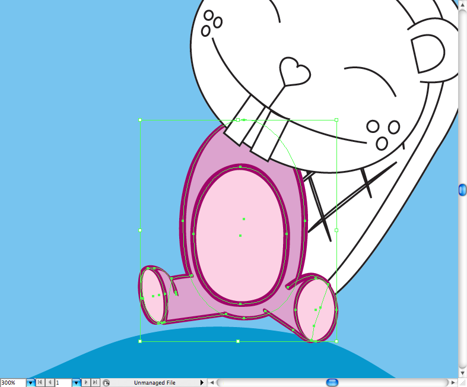Click the first artboard navigation button
467x387 pixels.
click(x=41, y=383)
